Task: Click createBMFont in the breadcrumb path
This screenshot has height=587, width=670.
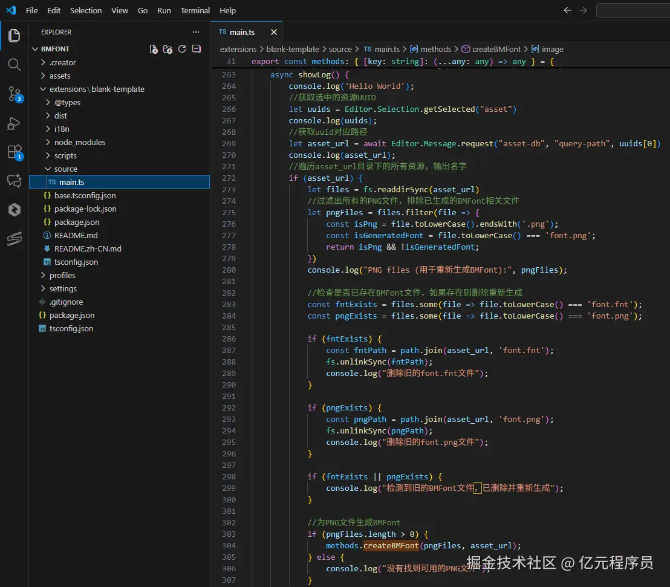Action: [x=496, y=49]
